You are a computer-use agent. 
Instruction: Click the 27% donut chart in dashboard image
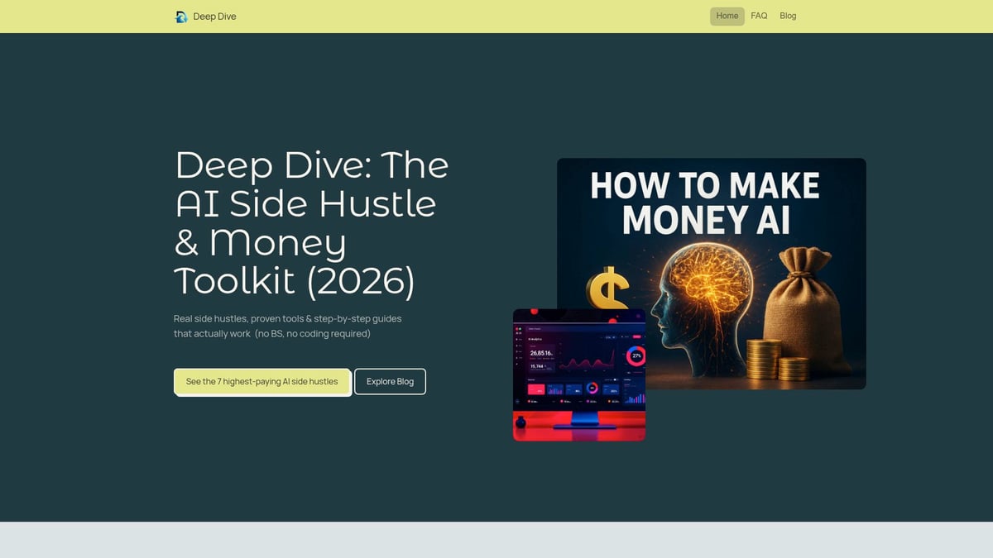pos(637,355)
